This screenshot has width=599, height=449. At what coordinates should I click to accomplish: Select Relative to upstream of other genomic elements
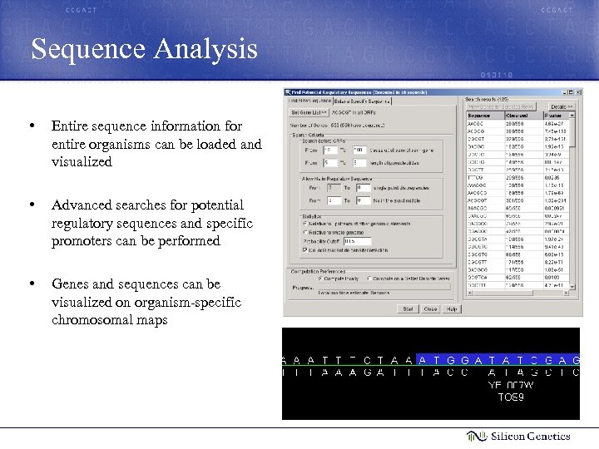[x=305, y=224]
